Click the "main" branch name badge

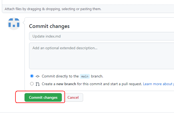(85, 76)
